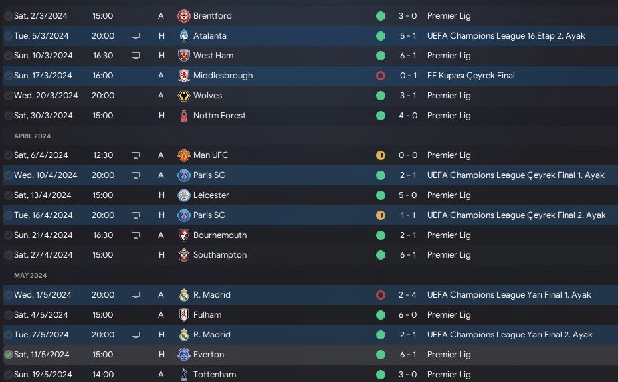Click the Wolves club logo
Screen dimensions: 618x382
183,96
